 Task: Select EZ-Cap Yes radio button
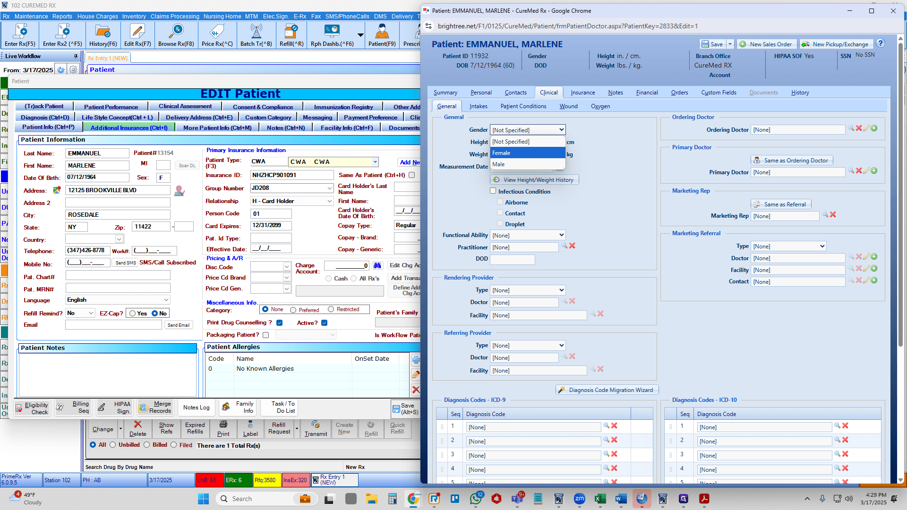[x=133, y=314]
